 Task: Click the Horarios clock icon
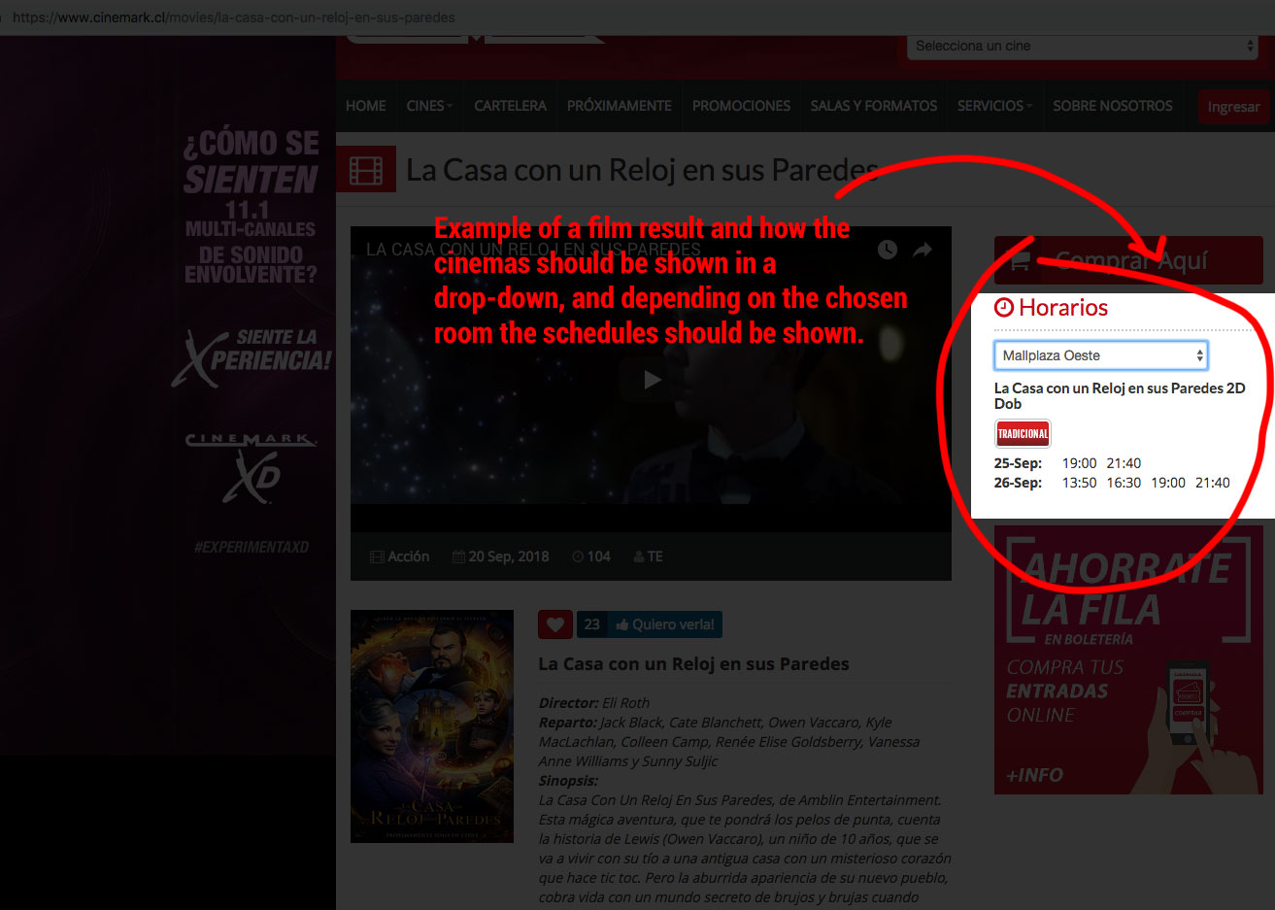(1004, 308)
